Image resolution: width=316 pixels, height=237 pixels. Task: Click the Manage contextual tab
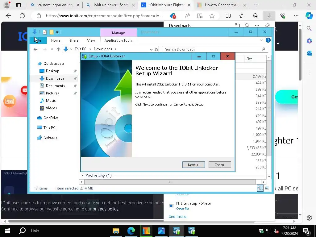tap(118, 32)
